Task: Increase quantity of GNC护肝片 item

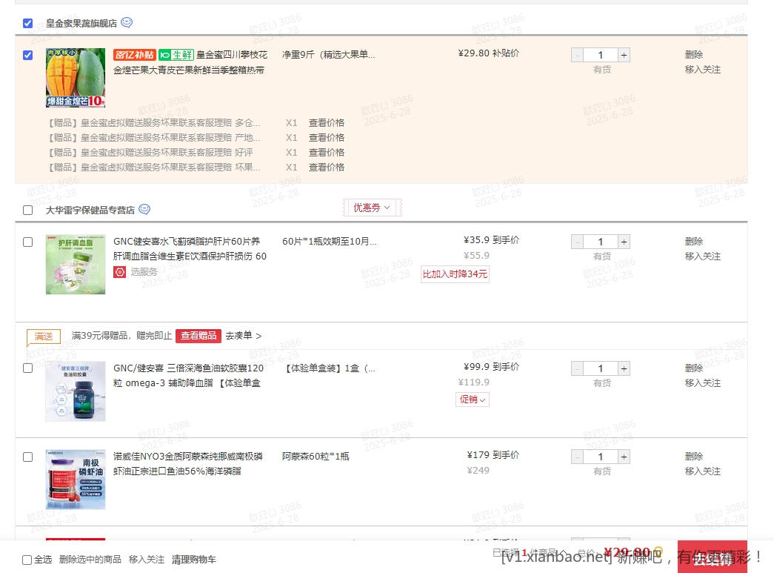Action: coord(624,242)
